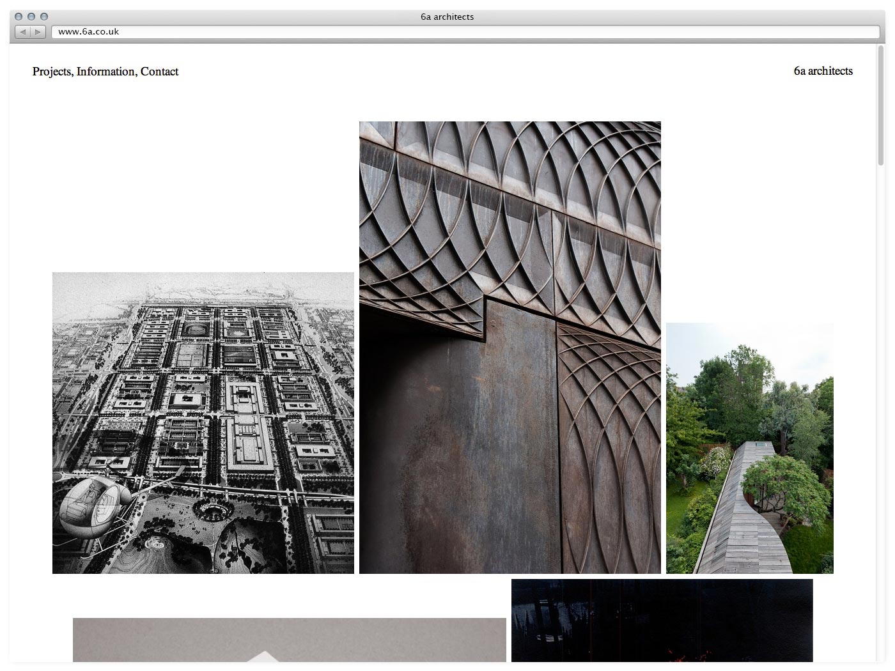The width and height of the screenshot is (895, 671).
Task: Open the dark image at page bottom
Action: coord(662,620)
